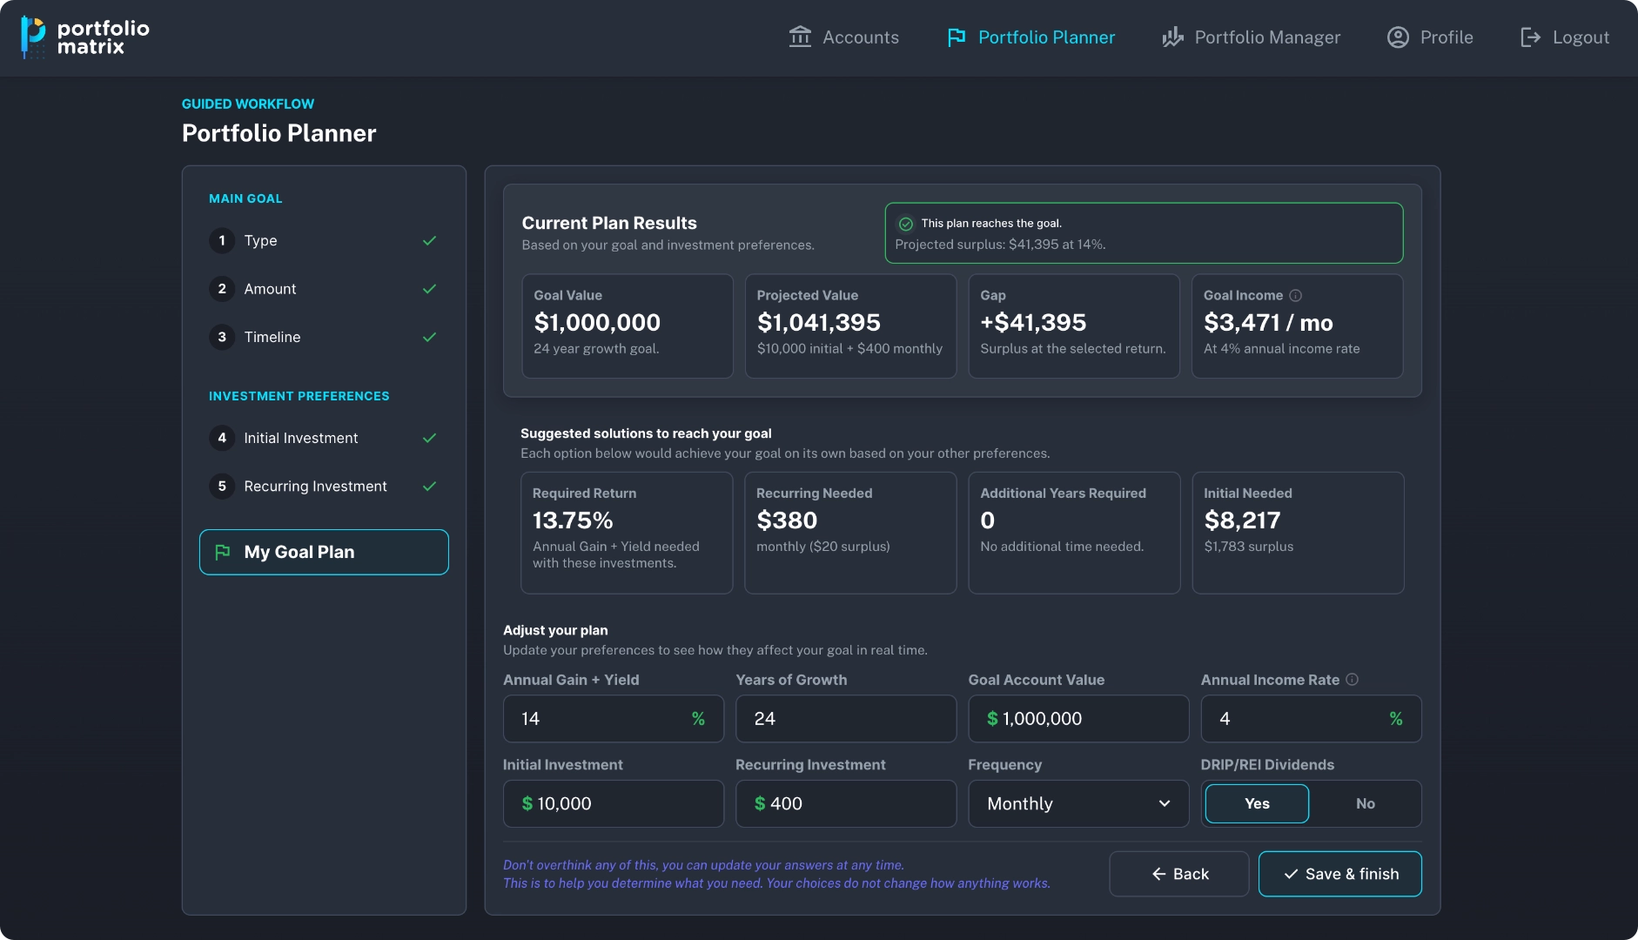1638x940 pixels.
Task: Click the success check icon in goal banner
Action: coord(906,224)
